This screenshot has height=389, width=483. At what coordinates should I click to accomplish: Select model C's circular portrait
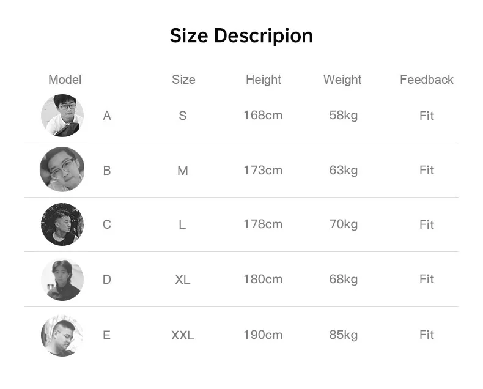[x=62, y=224]
